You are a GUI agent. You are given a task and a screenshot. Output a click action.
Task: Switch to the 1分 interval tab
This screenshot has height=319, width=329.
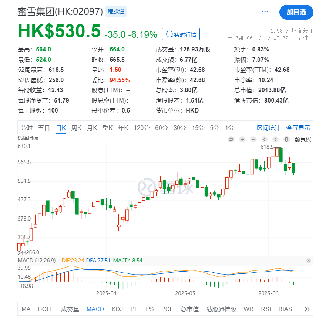[229, 128]
